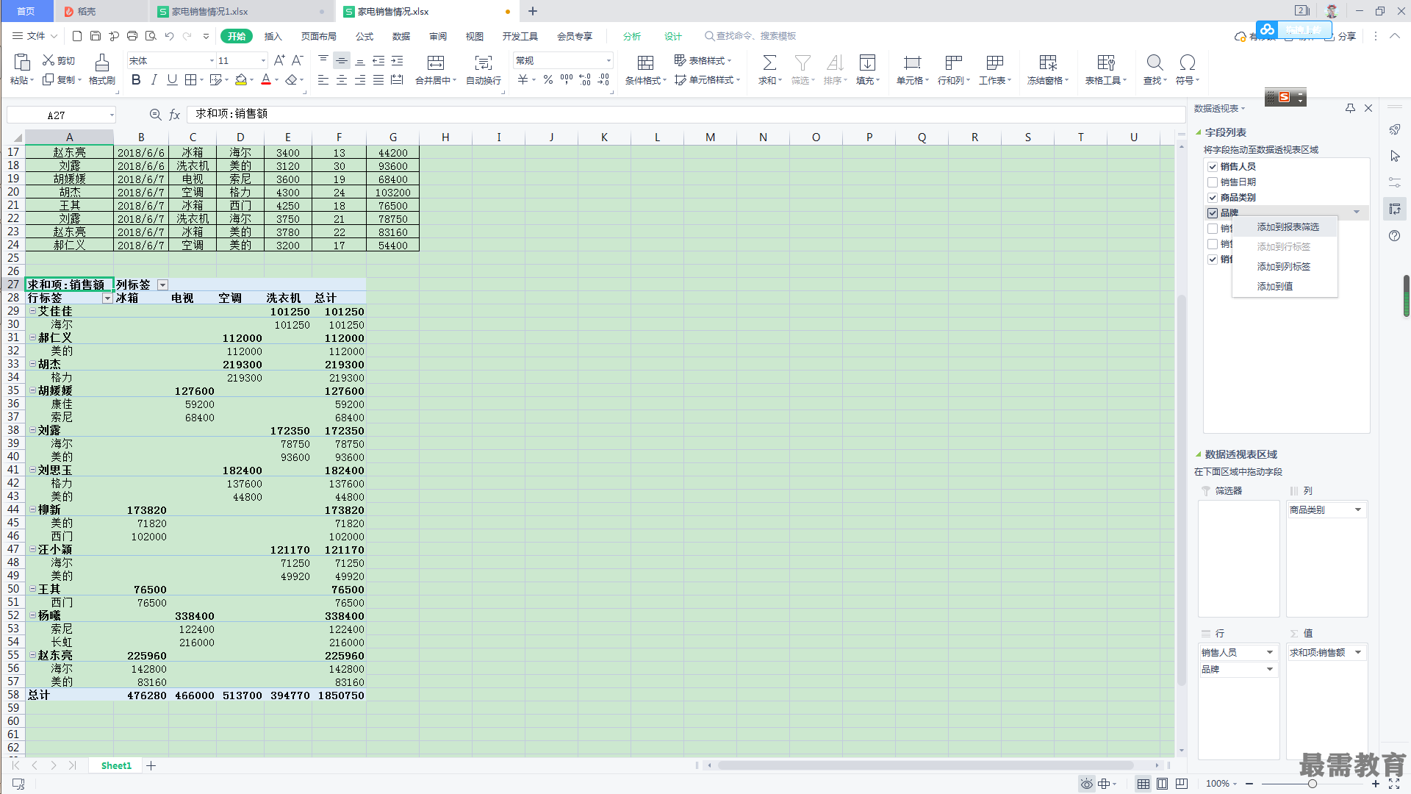The width and height of the screenshot is (1411, 794).
Task: Check the 销售日期 field checkbox
Action: (x=1213, y=182)
